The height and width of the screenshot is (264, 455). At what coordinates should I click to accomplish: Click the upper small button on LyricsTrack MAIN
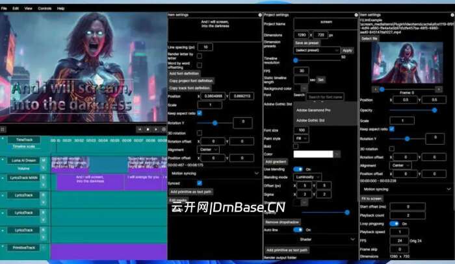pos(44,178)
